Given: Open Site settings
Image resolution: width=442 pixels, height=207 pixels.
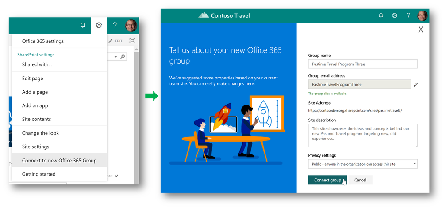Looking at the screenshot, I should (x=59, y=147).
